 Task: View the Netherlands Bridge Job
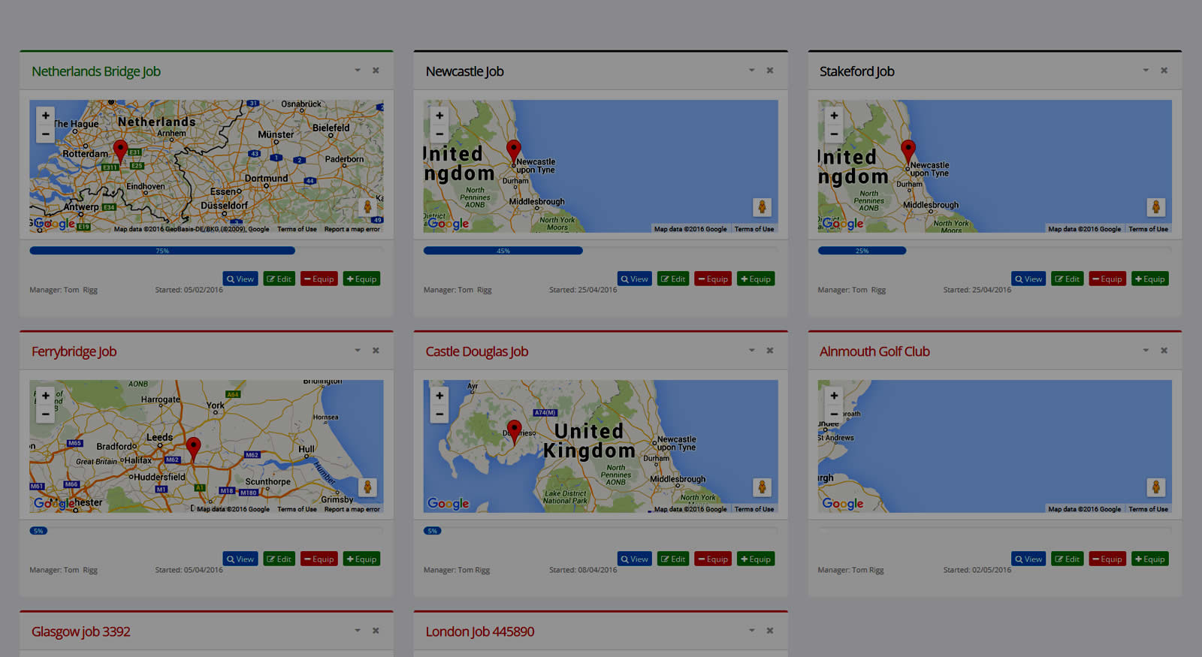pyautogui.click(x=240, y=279)
